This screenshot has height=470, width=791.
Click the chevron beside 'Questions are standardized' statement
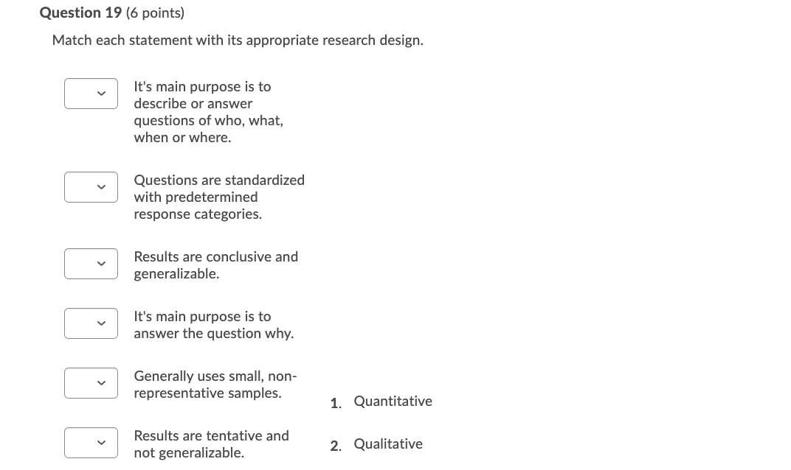click(101, 187)
